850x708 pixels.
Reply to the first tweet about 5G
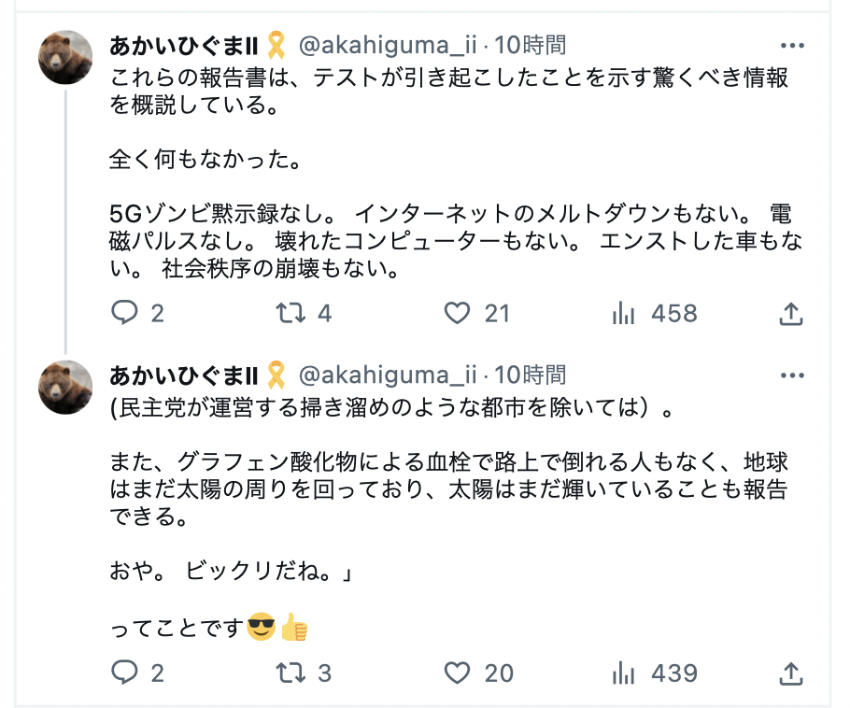click(x=124, y=313)
